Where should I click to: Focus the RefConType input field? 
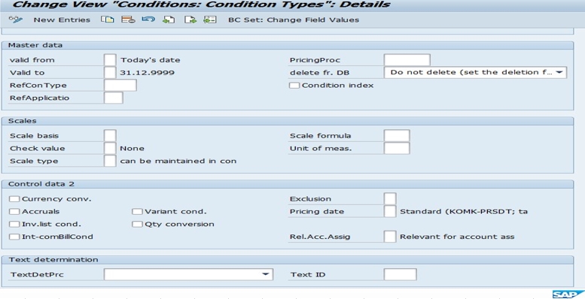point(120,85)
